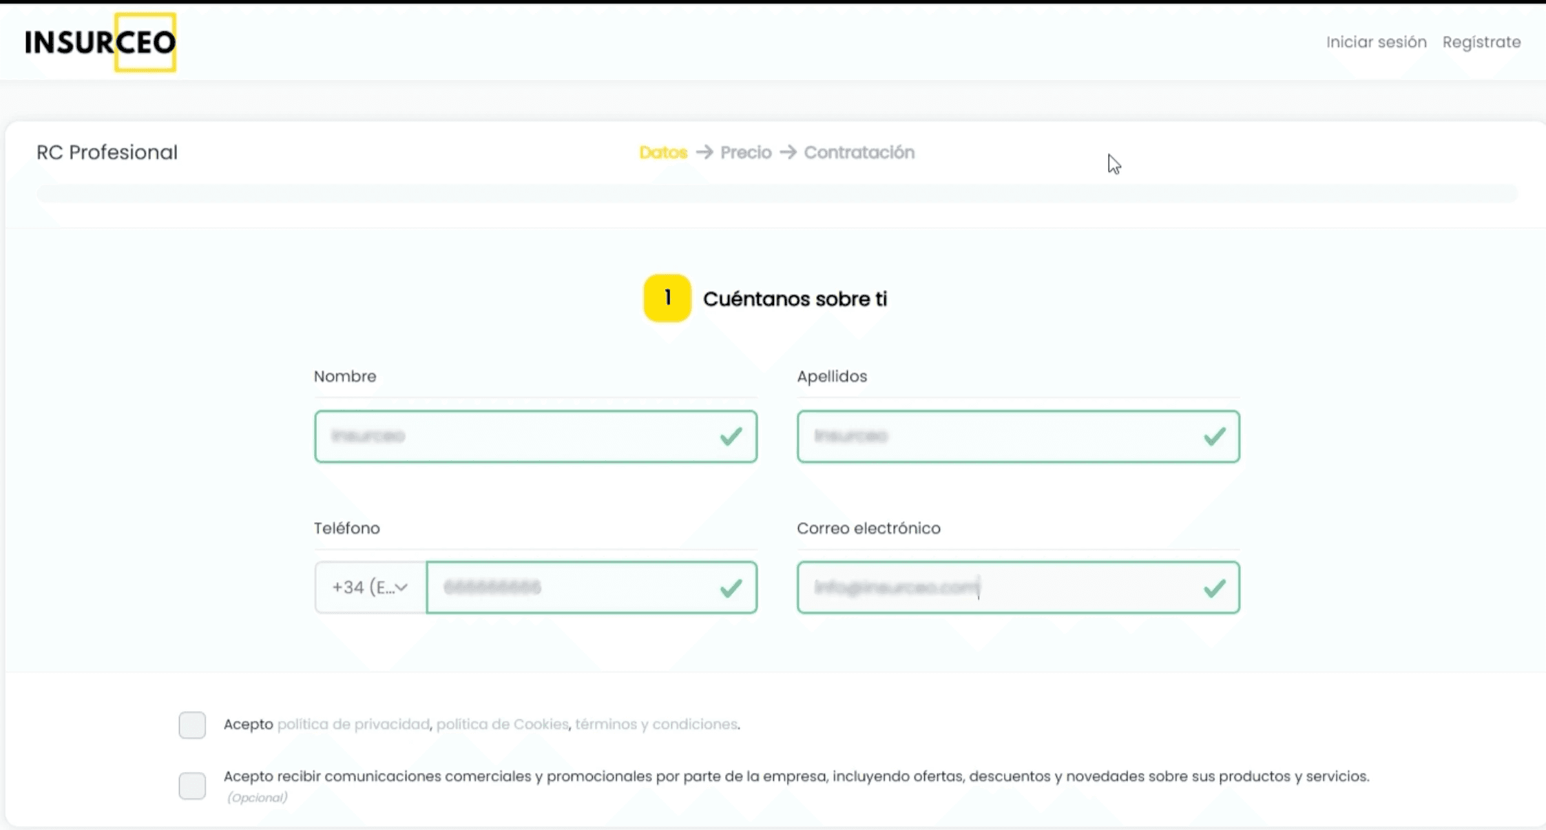Viewport: 1546px width, 830px height.
Task: Focus the Correo electrónico input field
Action: [x=999, y=588]
